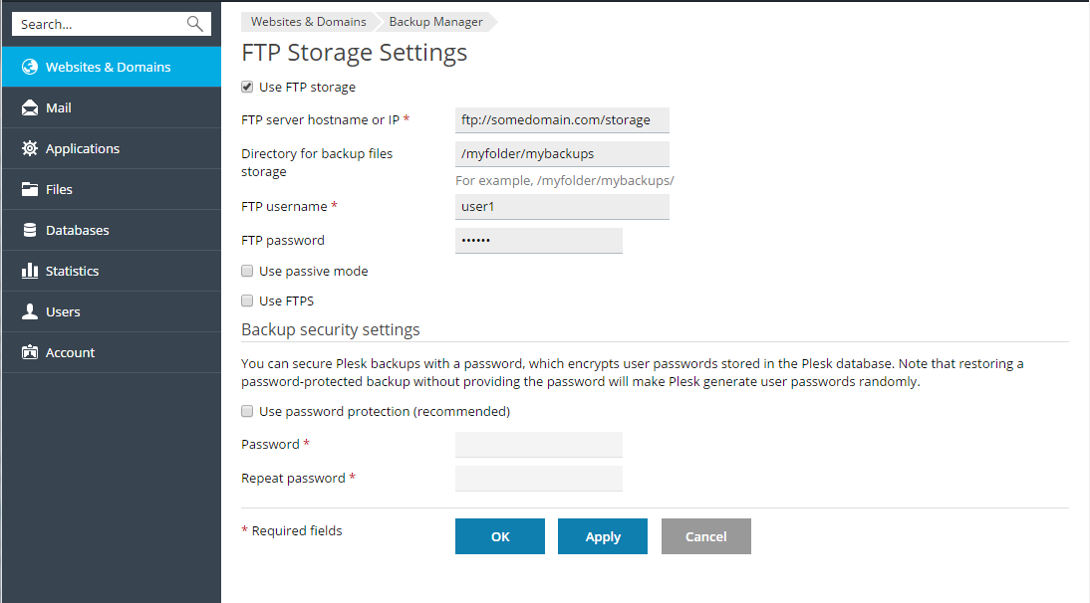Click the Applications gear icon
This screenshot has height=603, width=1090.
point(29,148)
